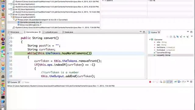195x110 pixels.
Task: Open the Outline view menu dropdown arrow
Action: point(192,36)
